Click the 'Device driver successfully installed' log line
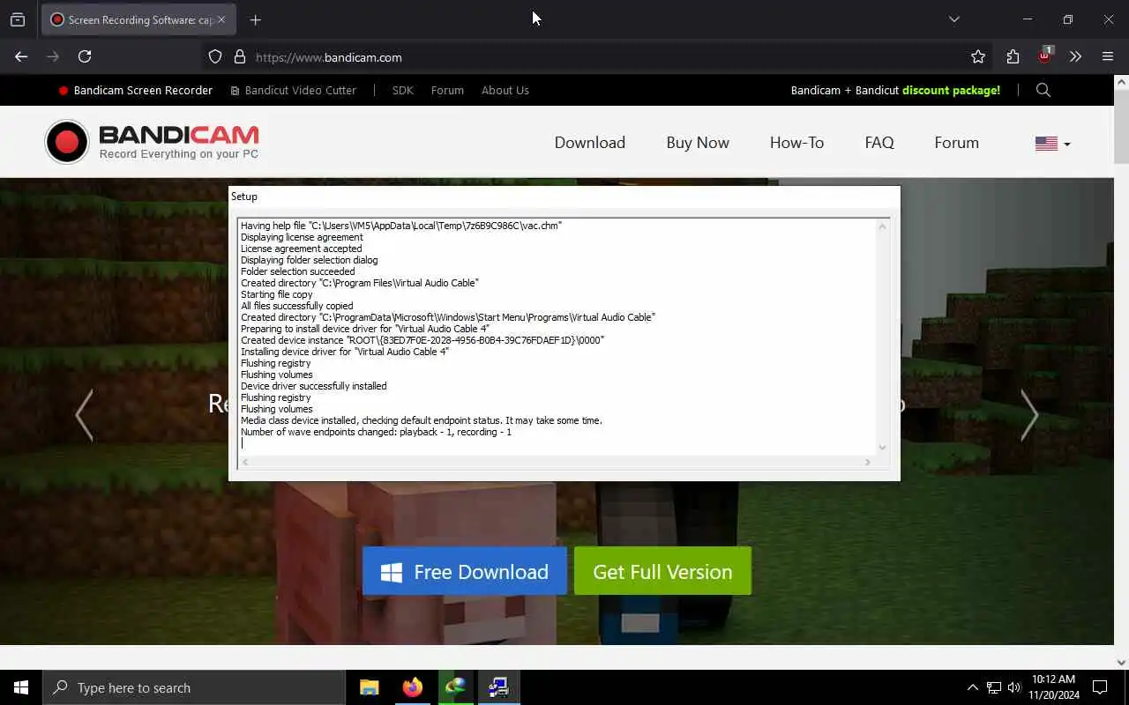This screenshot has height=705, width=1129. (x=314, y=386)
